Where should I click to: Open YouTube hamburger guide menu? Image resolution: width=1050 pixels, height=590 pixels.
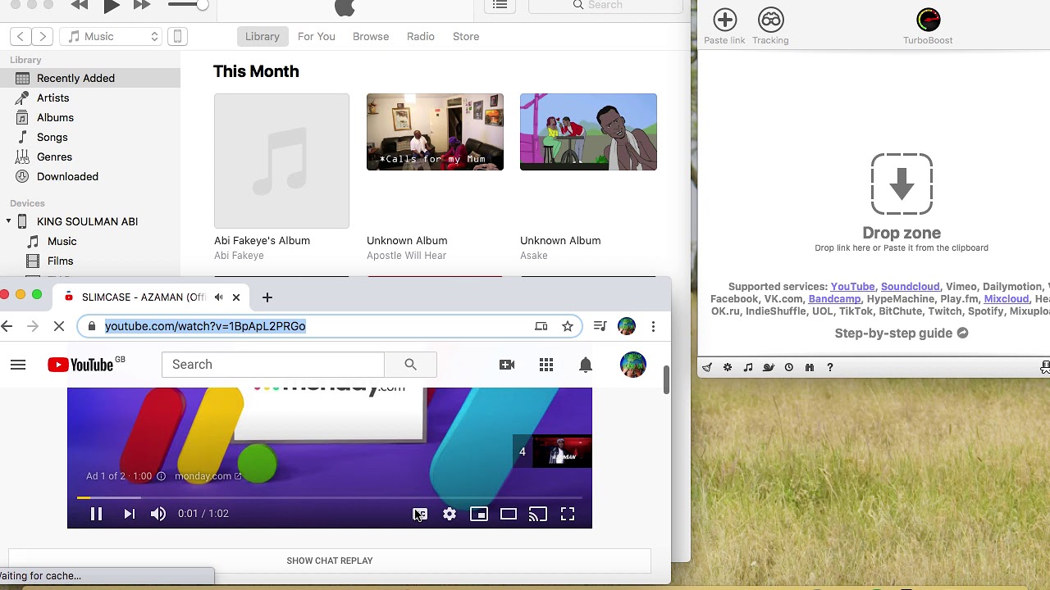(18, 365)
